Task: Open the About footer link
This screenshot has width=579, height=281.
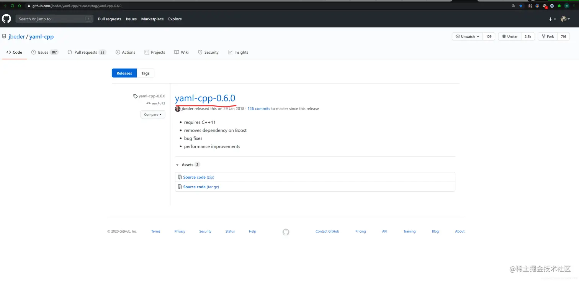Action: [x=460, y=232]
